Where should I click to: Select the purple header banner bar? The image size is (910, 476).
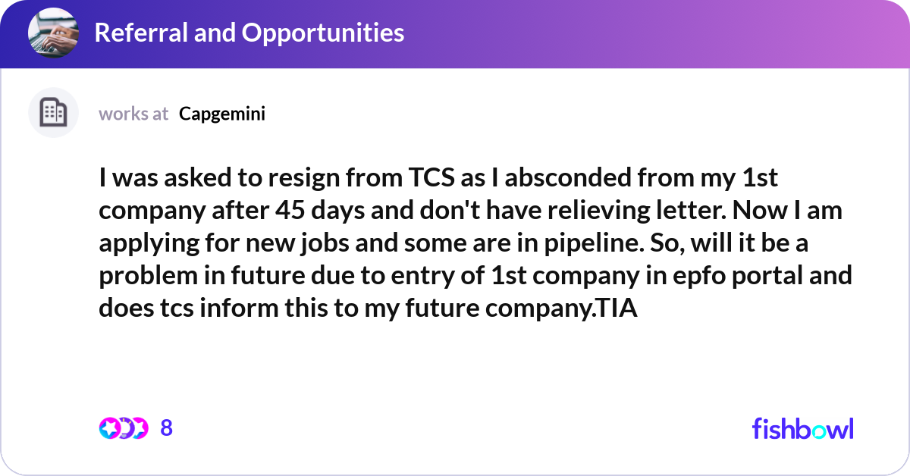coord(455,33)
